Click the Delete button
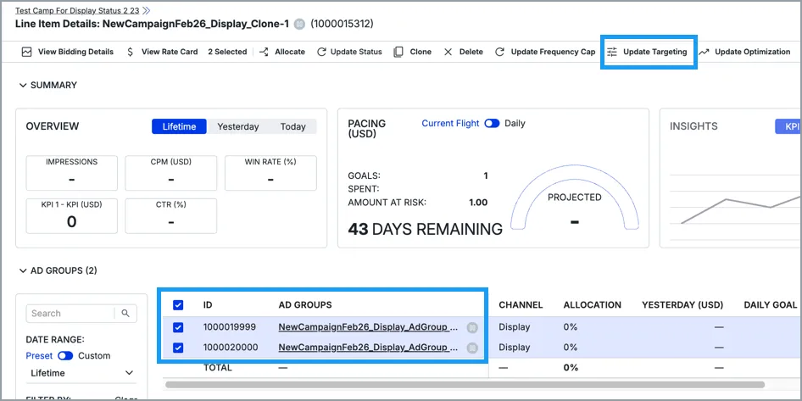 click(x=463, y=52)
